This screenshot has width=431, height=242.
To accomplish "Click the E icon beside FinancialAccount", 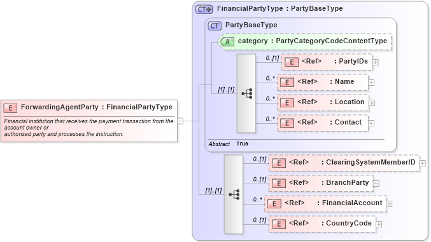I will (274, 204).
